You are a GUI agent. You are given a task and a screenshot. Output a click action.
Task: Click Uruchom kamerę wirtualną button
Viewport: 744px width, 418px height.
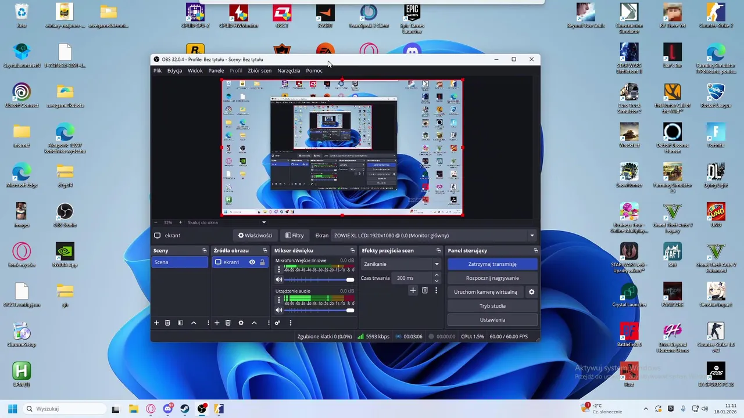point(485,292)
